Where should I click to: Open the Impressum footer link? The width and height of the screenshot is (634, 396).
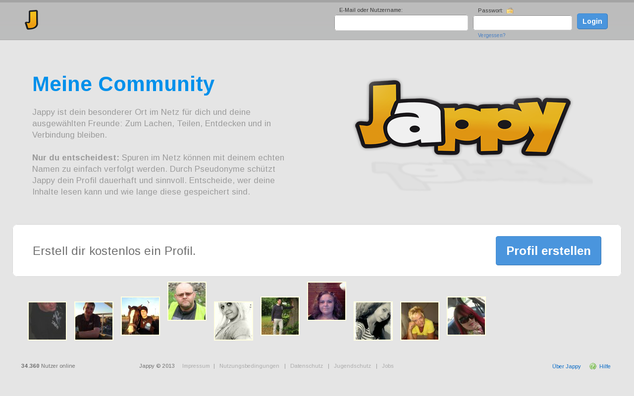(x=196, y=366)
